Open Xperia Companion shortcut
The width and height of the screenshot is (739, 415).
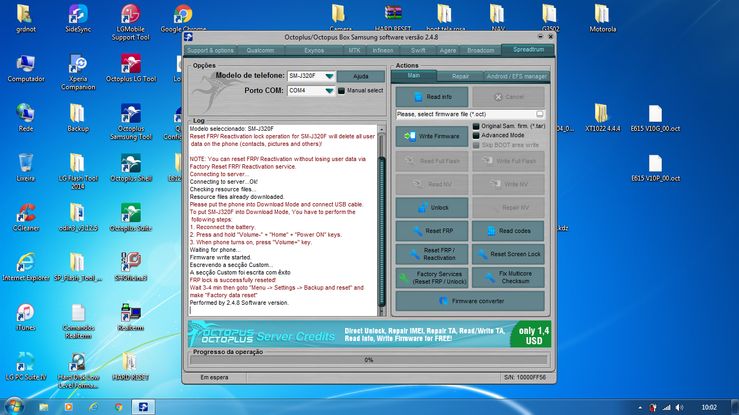(x=78, y=72)
